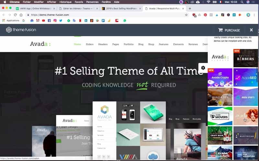Click the red shield extension icon
Viewport: 259px width, 161px height.
click(x=194, y=15)
